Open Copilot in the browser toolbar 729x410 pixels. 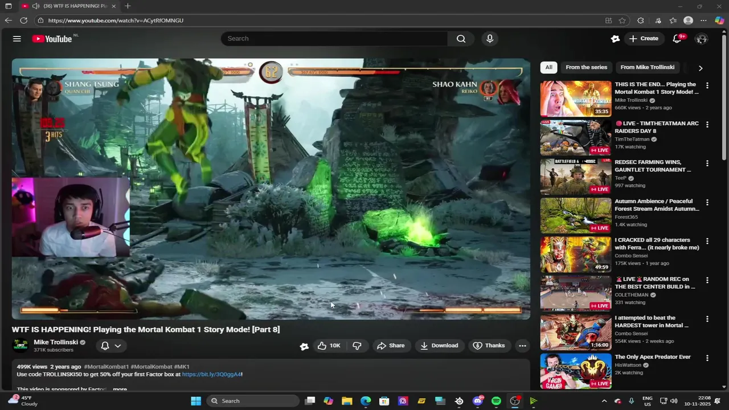(719, 20)
